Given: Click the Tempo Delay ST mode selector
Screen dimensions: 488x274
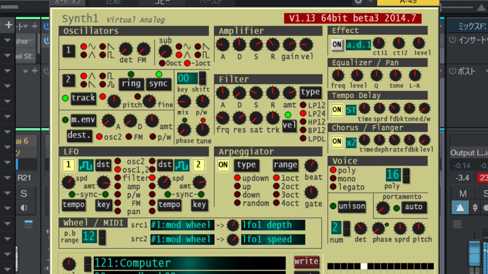Looking at the screenshot, I should pos(351,110).
